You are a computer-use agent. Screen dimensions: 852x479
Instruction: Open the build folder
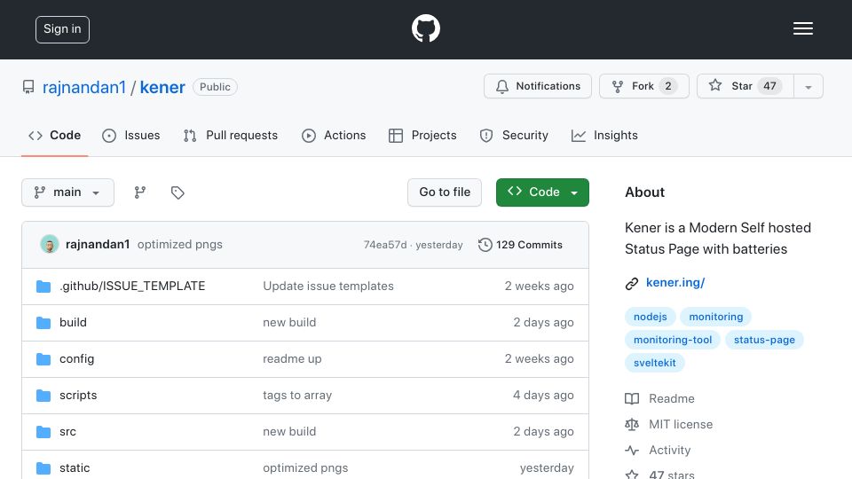pos(73,323)
